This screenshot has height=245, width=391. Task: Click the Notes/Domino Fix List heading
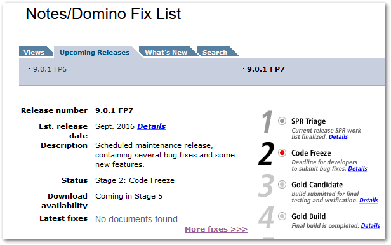103,14
